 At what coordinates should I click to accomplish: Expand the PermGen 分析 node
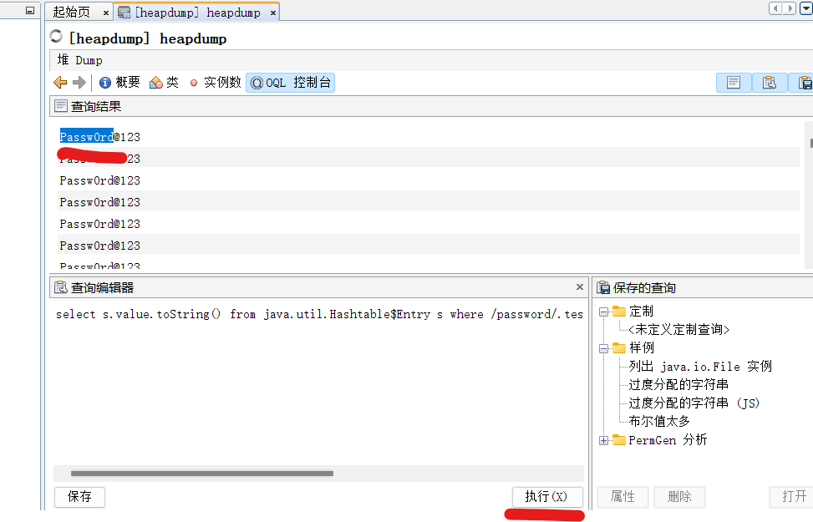tap(603, 440)
